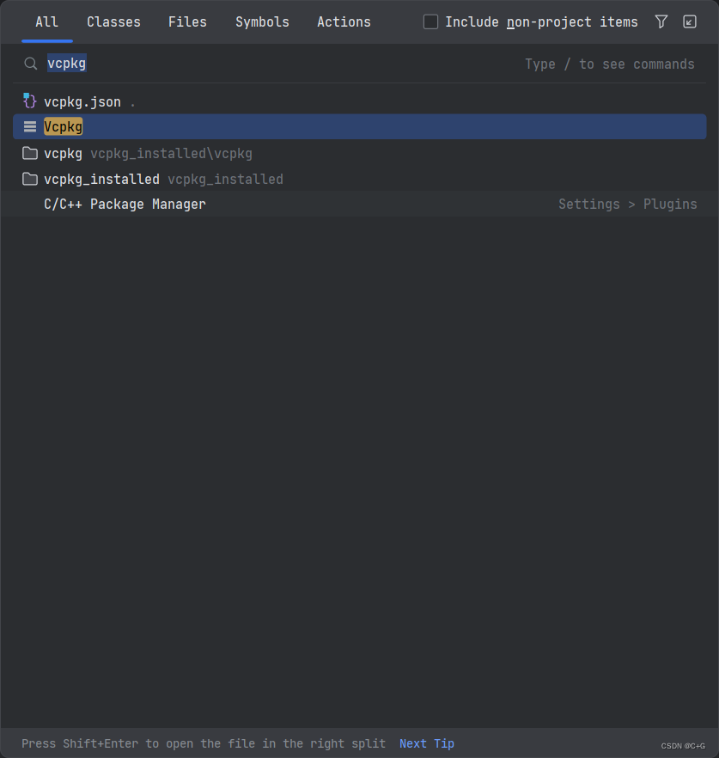719x758 pixels.
Task: Click the vcpkg.json file type icon
Action: pos(30,101)
